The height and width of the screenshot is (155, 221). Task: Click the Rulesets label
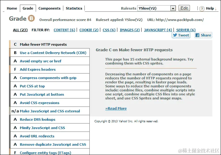tap(129, 8)
